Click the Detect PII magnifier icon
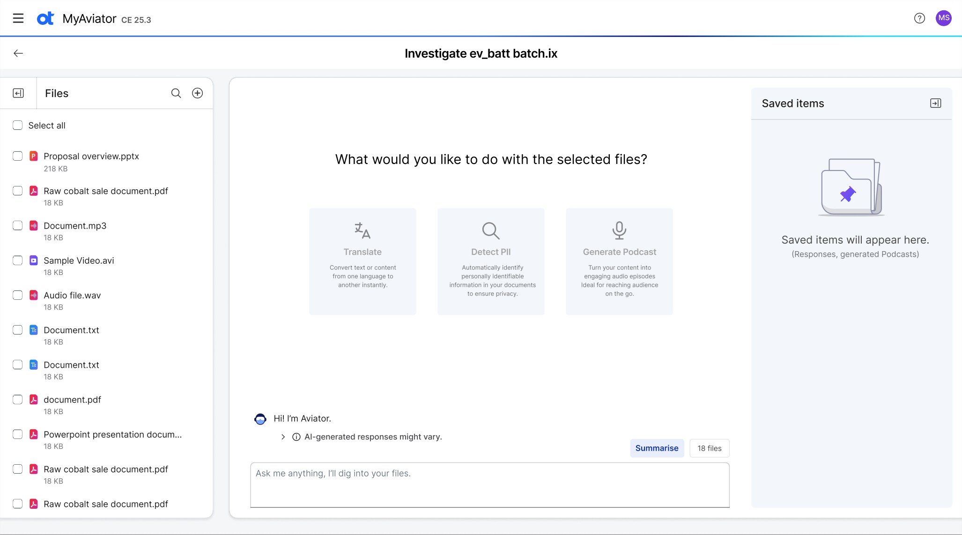 491,230
